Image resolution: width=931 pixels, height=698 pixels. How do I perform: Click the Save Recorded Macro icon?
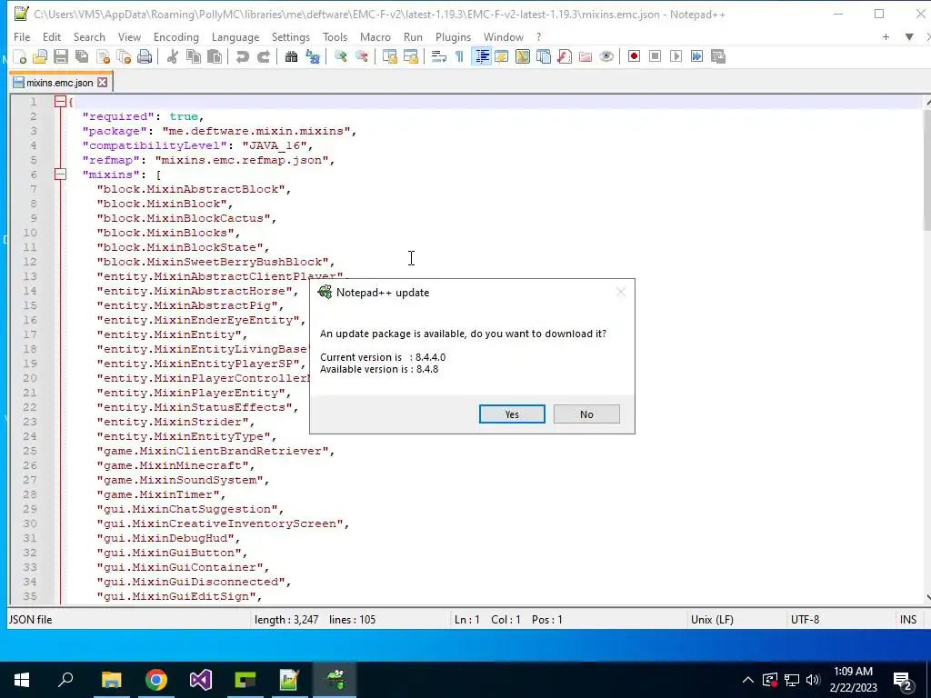[x=718, y=56]
